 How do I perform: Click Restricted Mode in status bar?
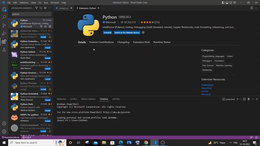tap(11, 137)
